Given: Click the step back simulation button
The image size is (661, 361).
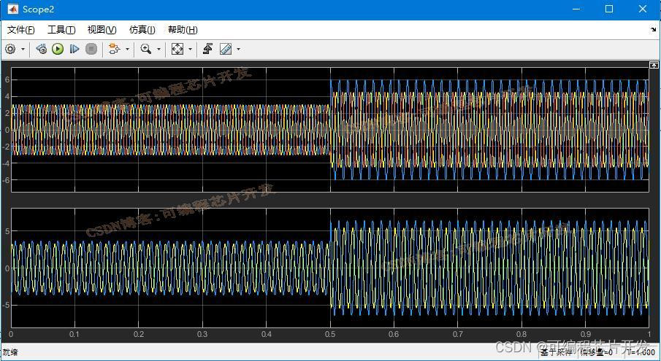Looking at the screenshot, I should (x=41, y=49).
